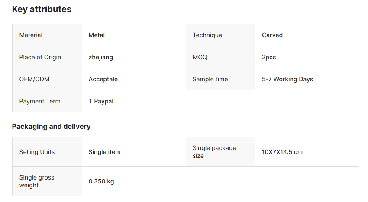Click the 10X7X14.5 cm package size
This screenshot has width=368, height=202.
point(282,152)
